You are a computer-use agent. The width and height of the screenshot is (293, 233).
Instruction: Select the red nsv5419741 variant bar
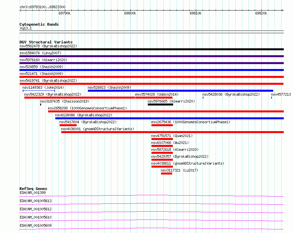(151, 84)
